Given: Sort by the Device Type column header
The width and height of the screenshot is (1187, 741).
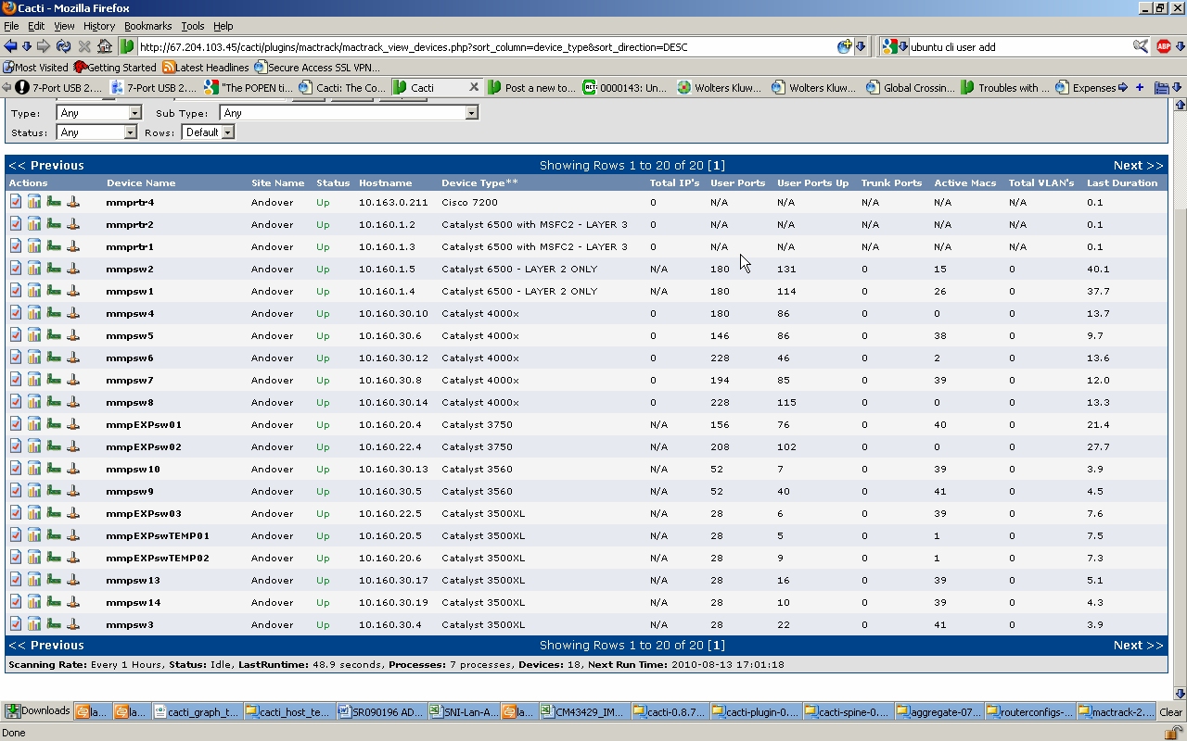Looking at the screenshot, I should point(479,183).
